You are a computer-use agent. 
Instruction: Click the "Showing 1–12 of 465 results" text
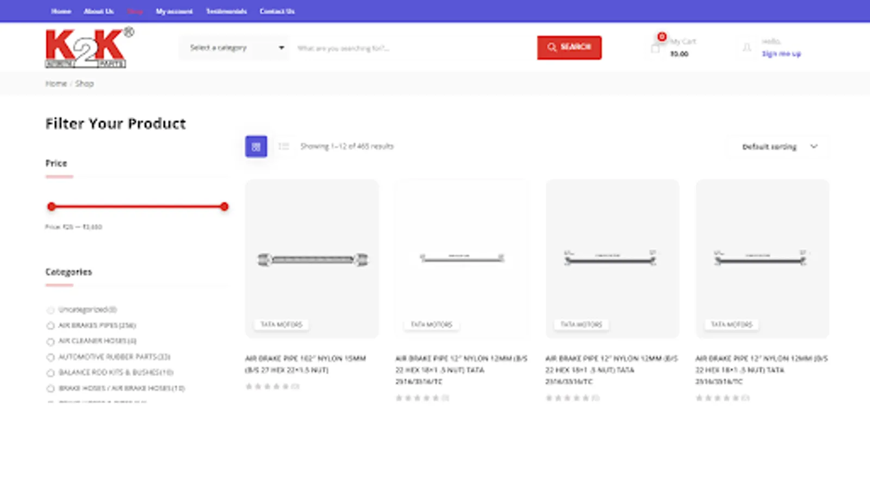(x=347, y=146)
